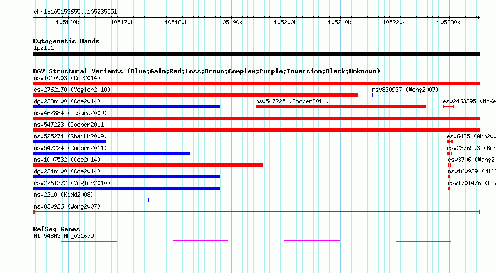Select the 1p21.1 band label
496x273 pixels.
point(43,48)
